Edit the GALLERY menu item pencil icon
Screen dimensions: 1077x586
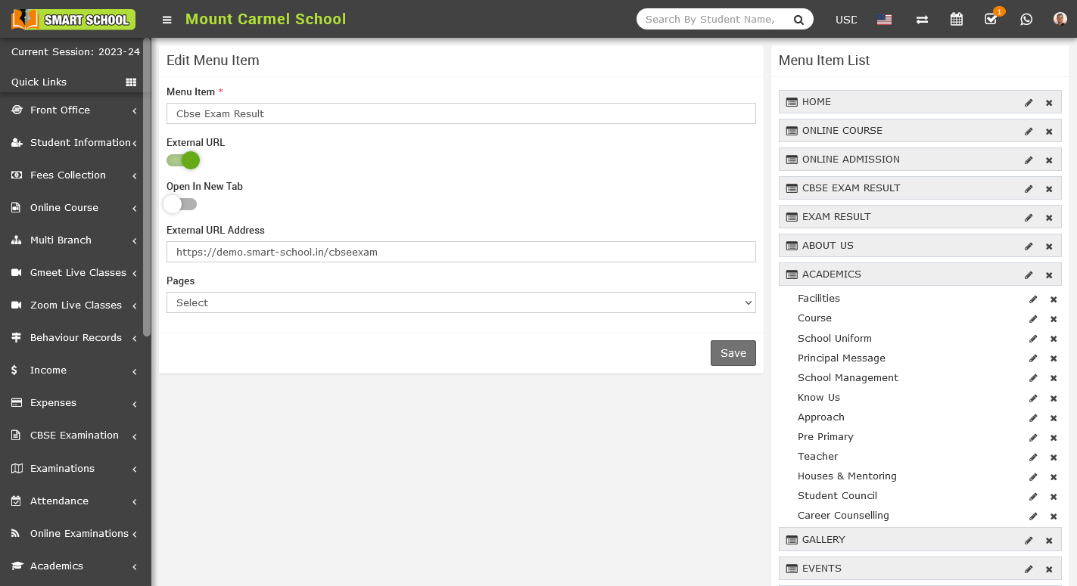1029,540
